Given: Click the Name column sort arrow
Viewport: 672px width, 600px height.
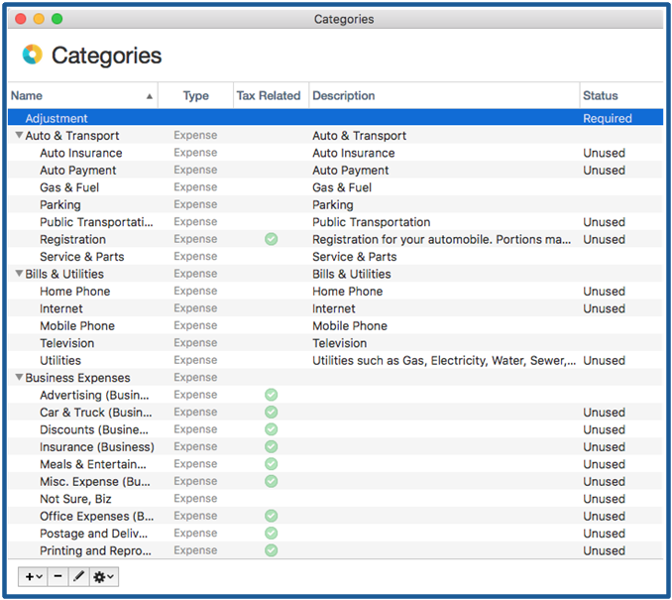Looking at the screenshot, I should [x=150, y=96].
